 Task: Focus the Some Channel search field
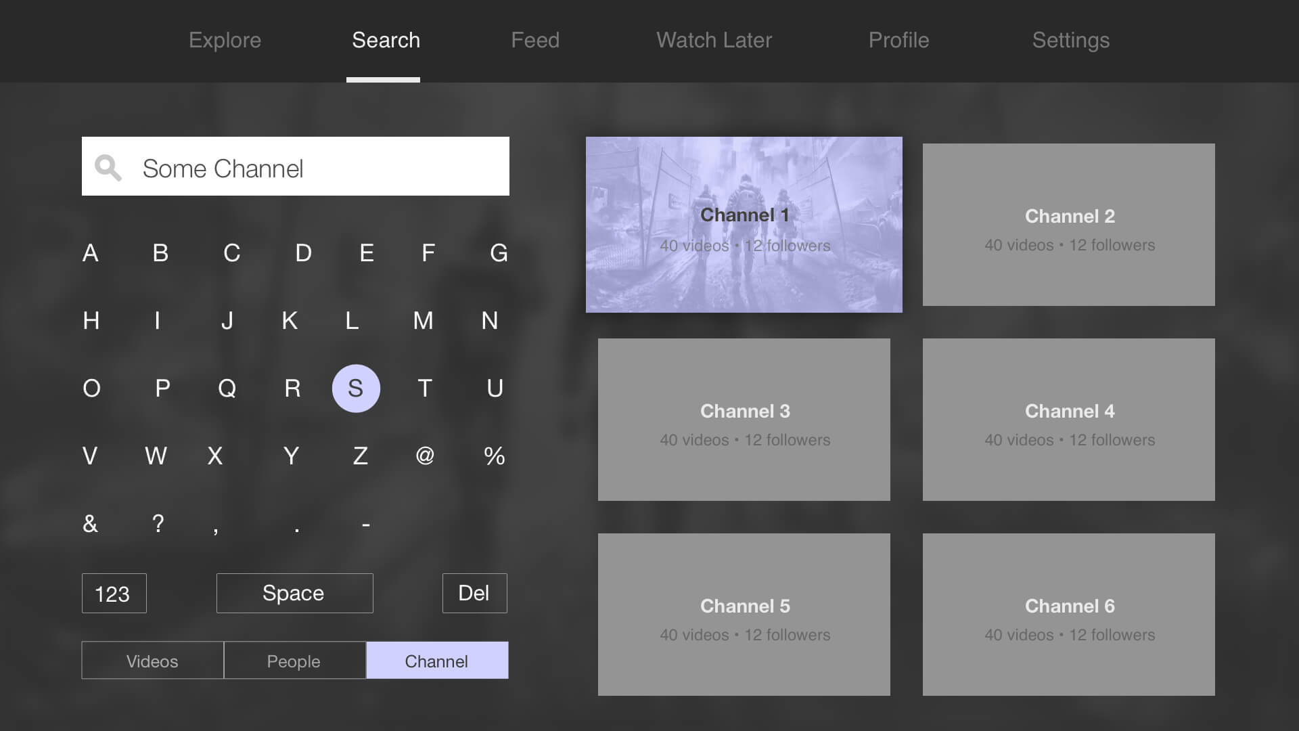(296, 167)
